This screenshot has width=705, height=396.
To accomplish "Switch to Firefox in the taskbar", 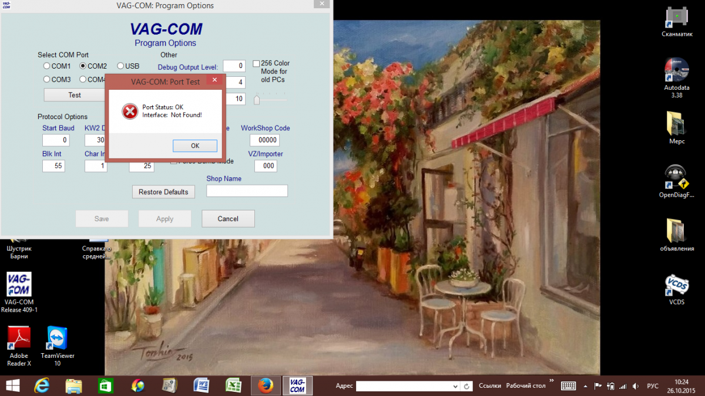I will (x=266, y=385).
